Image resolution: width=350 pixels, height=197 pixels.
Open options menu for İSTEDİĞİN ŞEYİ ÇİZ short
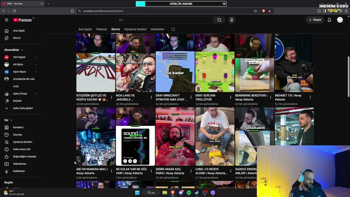[x=112, y=97]
